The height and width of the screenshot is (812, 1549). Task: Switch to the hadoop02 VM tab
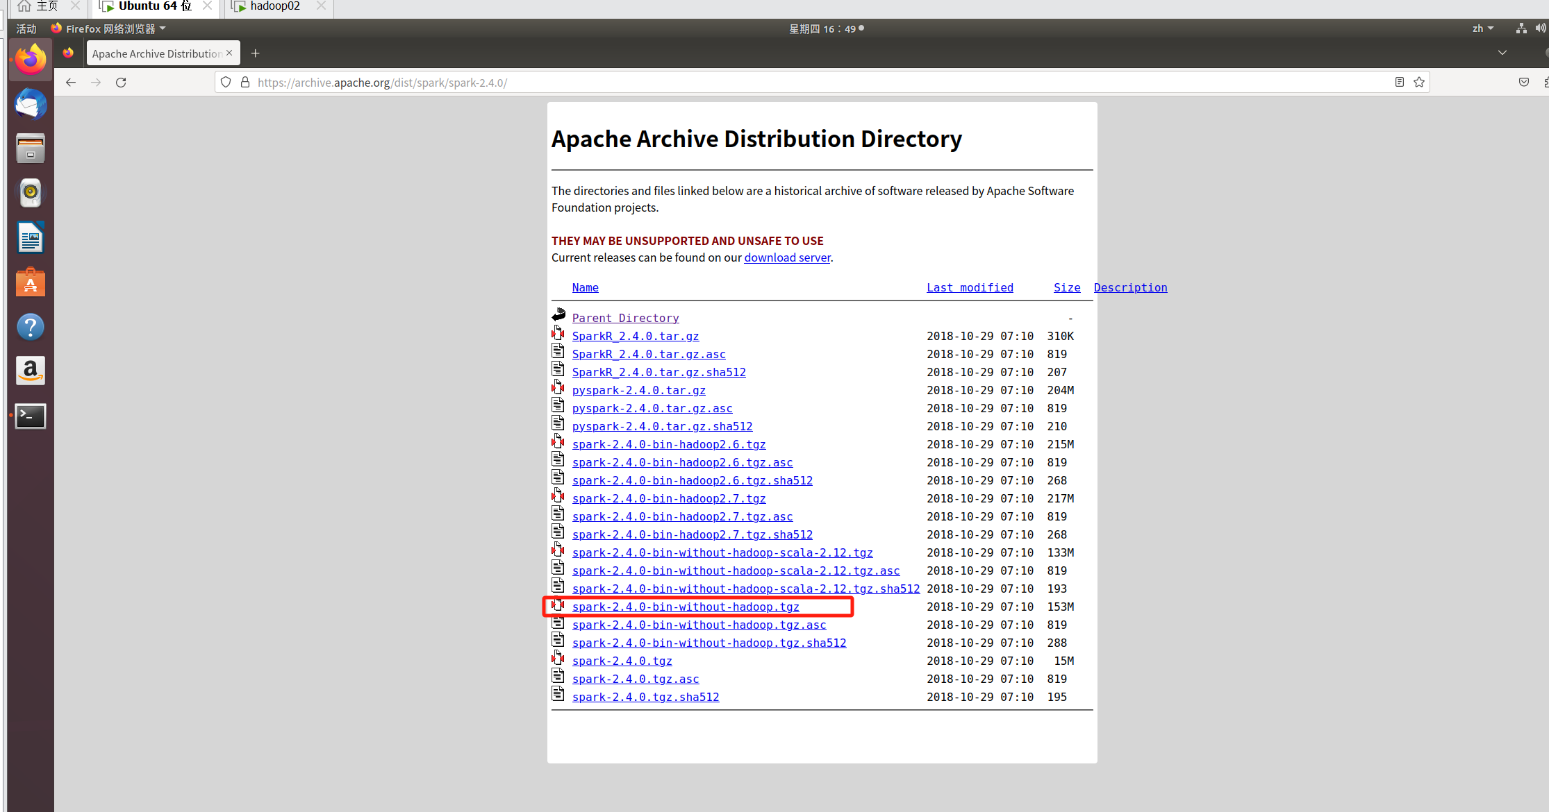point(275,6)
